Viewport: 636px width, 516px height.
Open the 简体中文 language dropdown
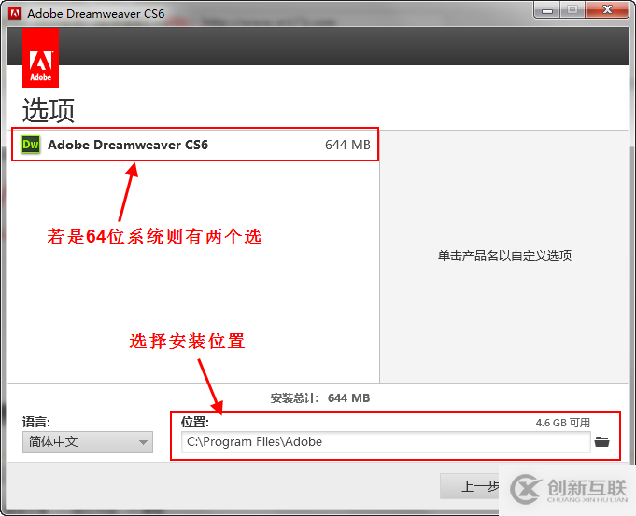(88, 442)
